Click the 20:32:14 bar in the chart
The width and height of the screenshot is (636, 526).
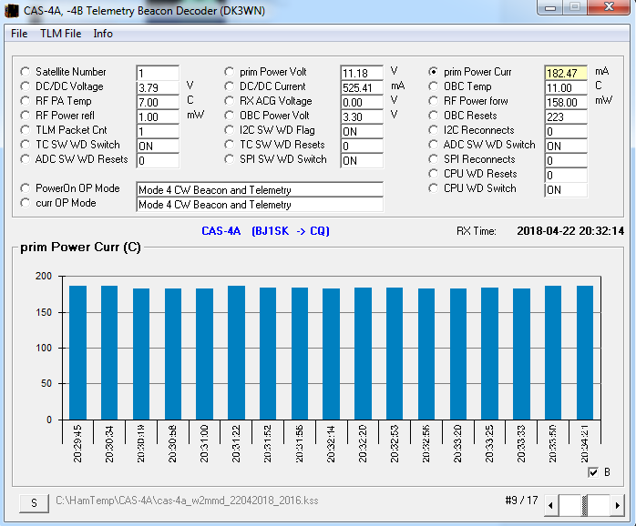click(x=330, y=354)
